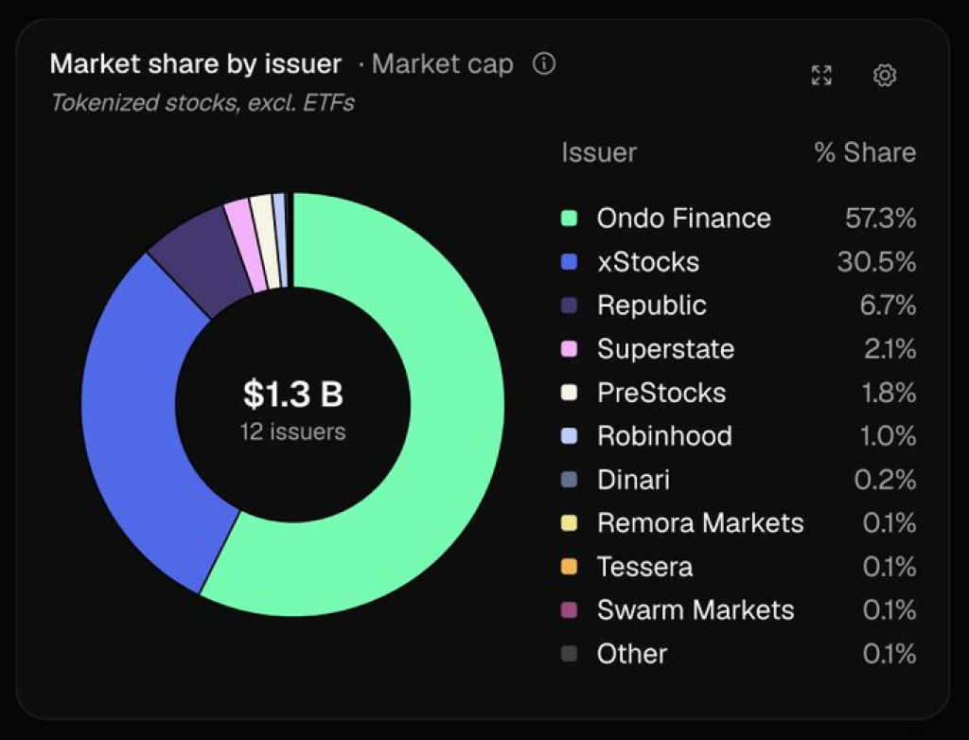The height and width of the screenshot is (740, 969).
Task: Click Market share by issuer title
Action: (196, 63)
